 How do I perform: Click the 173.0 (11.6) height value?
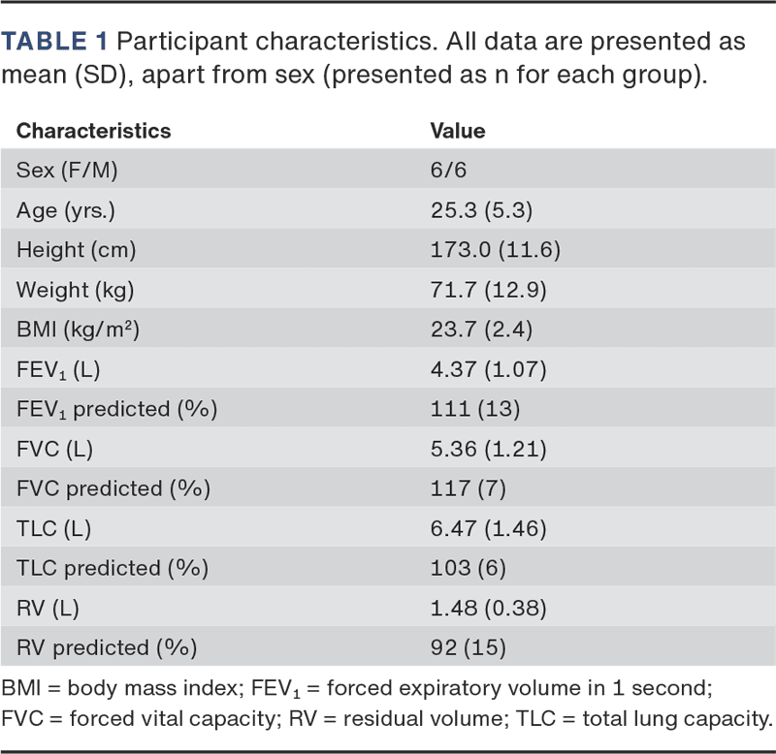coord(496,250)
